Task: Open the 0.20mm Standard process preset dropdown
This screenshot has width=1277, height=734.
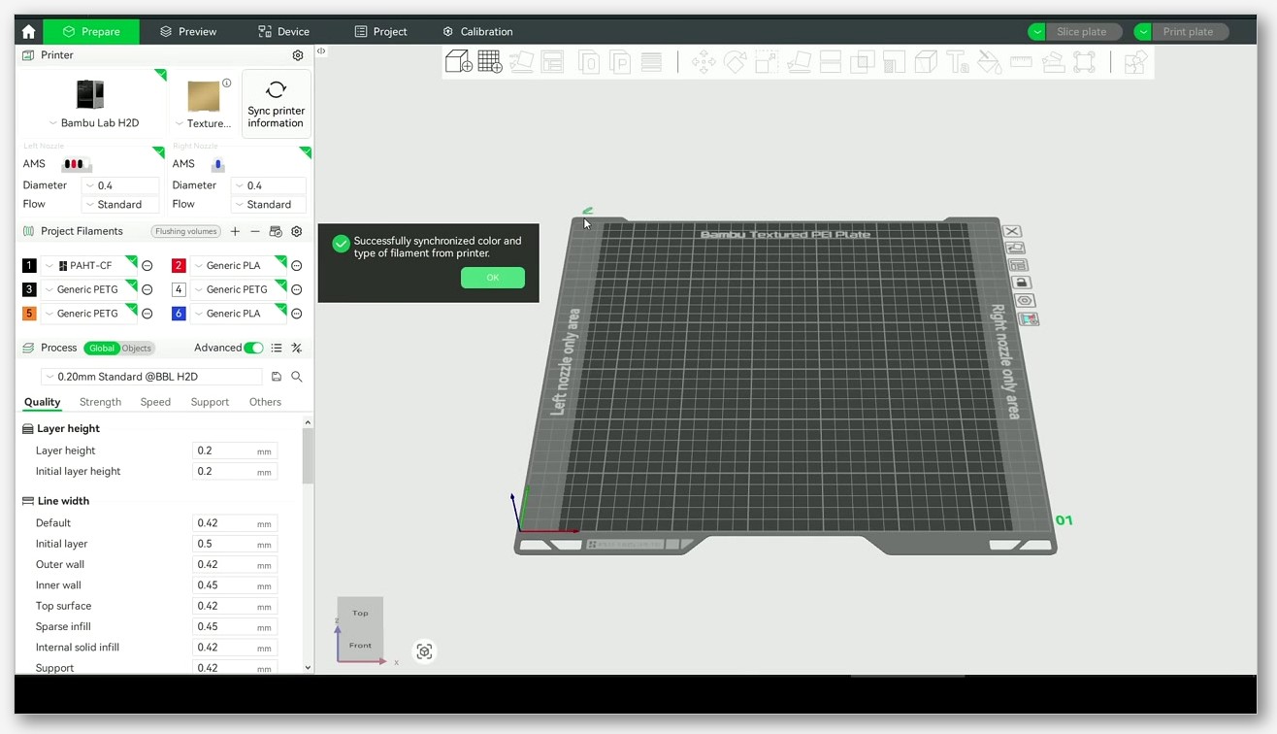Action: tap(151, 377)
